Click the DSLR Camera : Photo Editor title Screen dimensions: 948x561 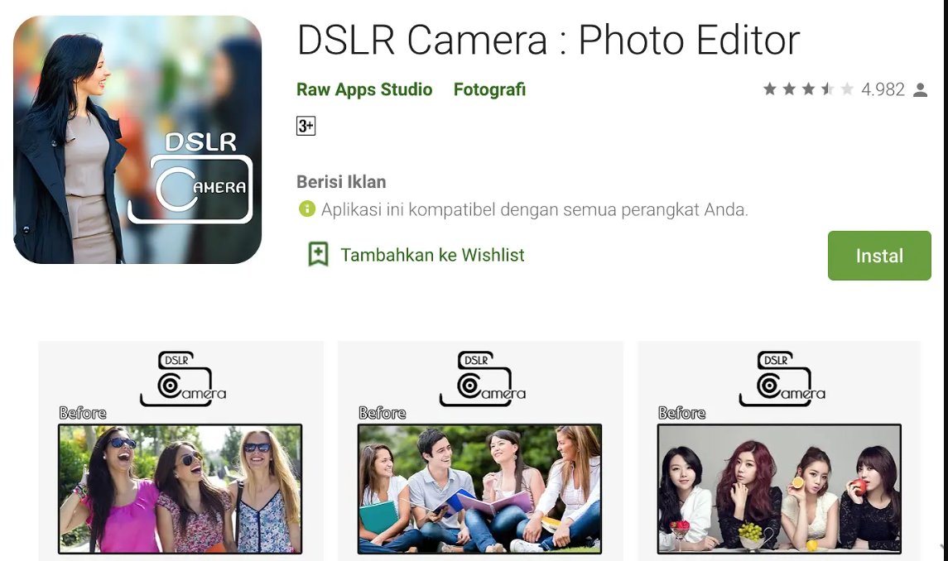point(548,40)
